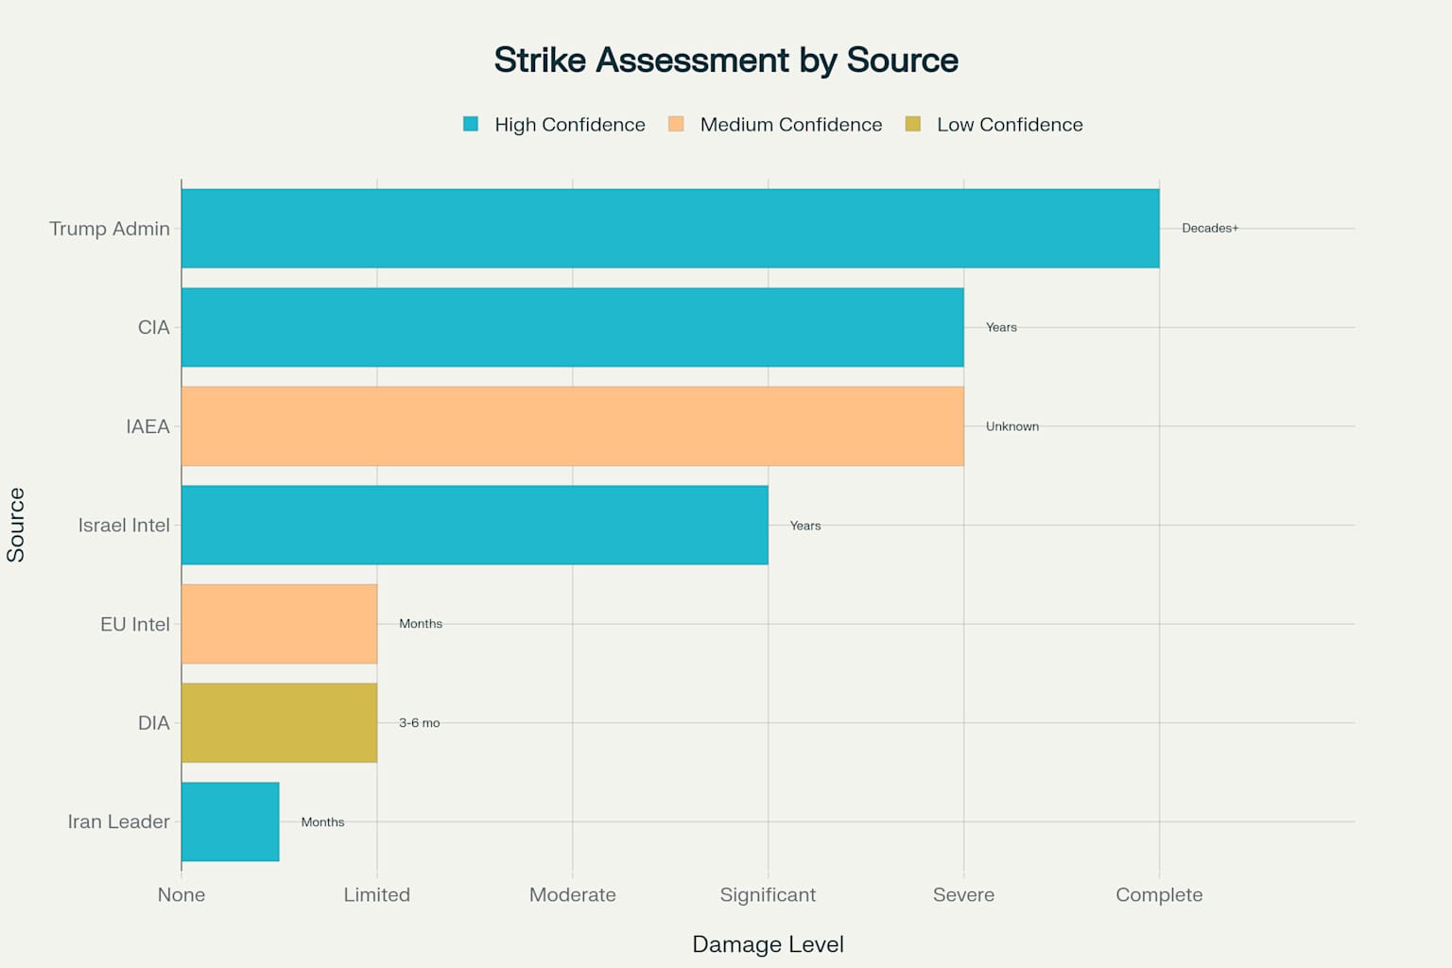Image resolution: width=1452 pixels, height=968 pixels.
Task: Click the Limited tick label
Action: tap(377, 894)
